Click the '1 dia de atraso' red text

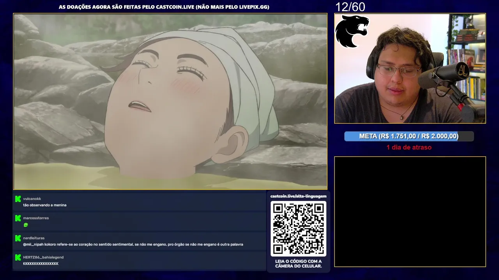pos(409,147)
